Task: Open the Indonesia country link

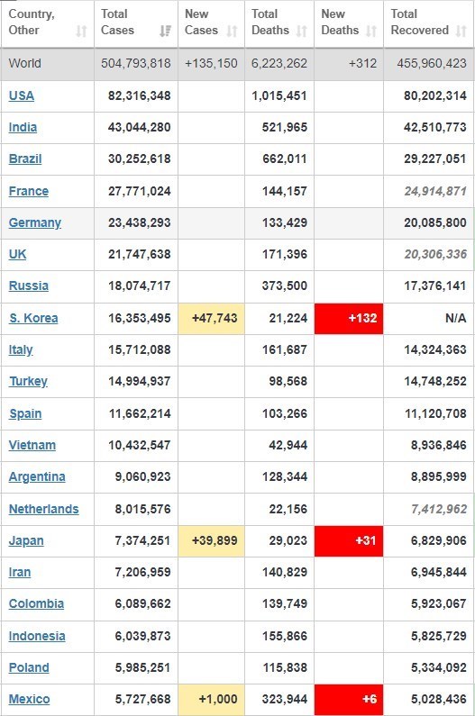Action: pos(37,636)
